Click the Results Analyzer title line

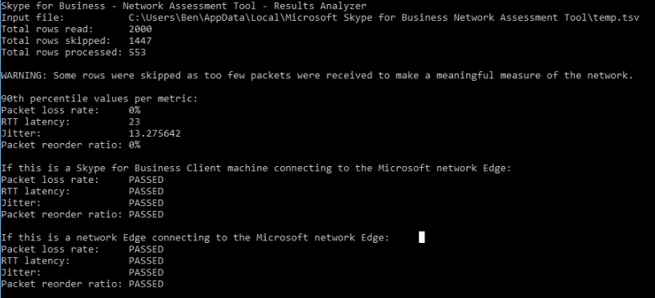click(x=184, y=6)
